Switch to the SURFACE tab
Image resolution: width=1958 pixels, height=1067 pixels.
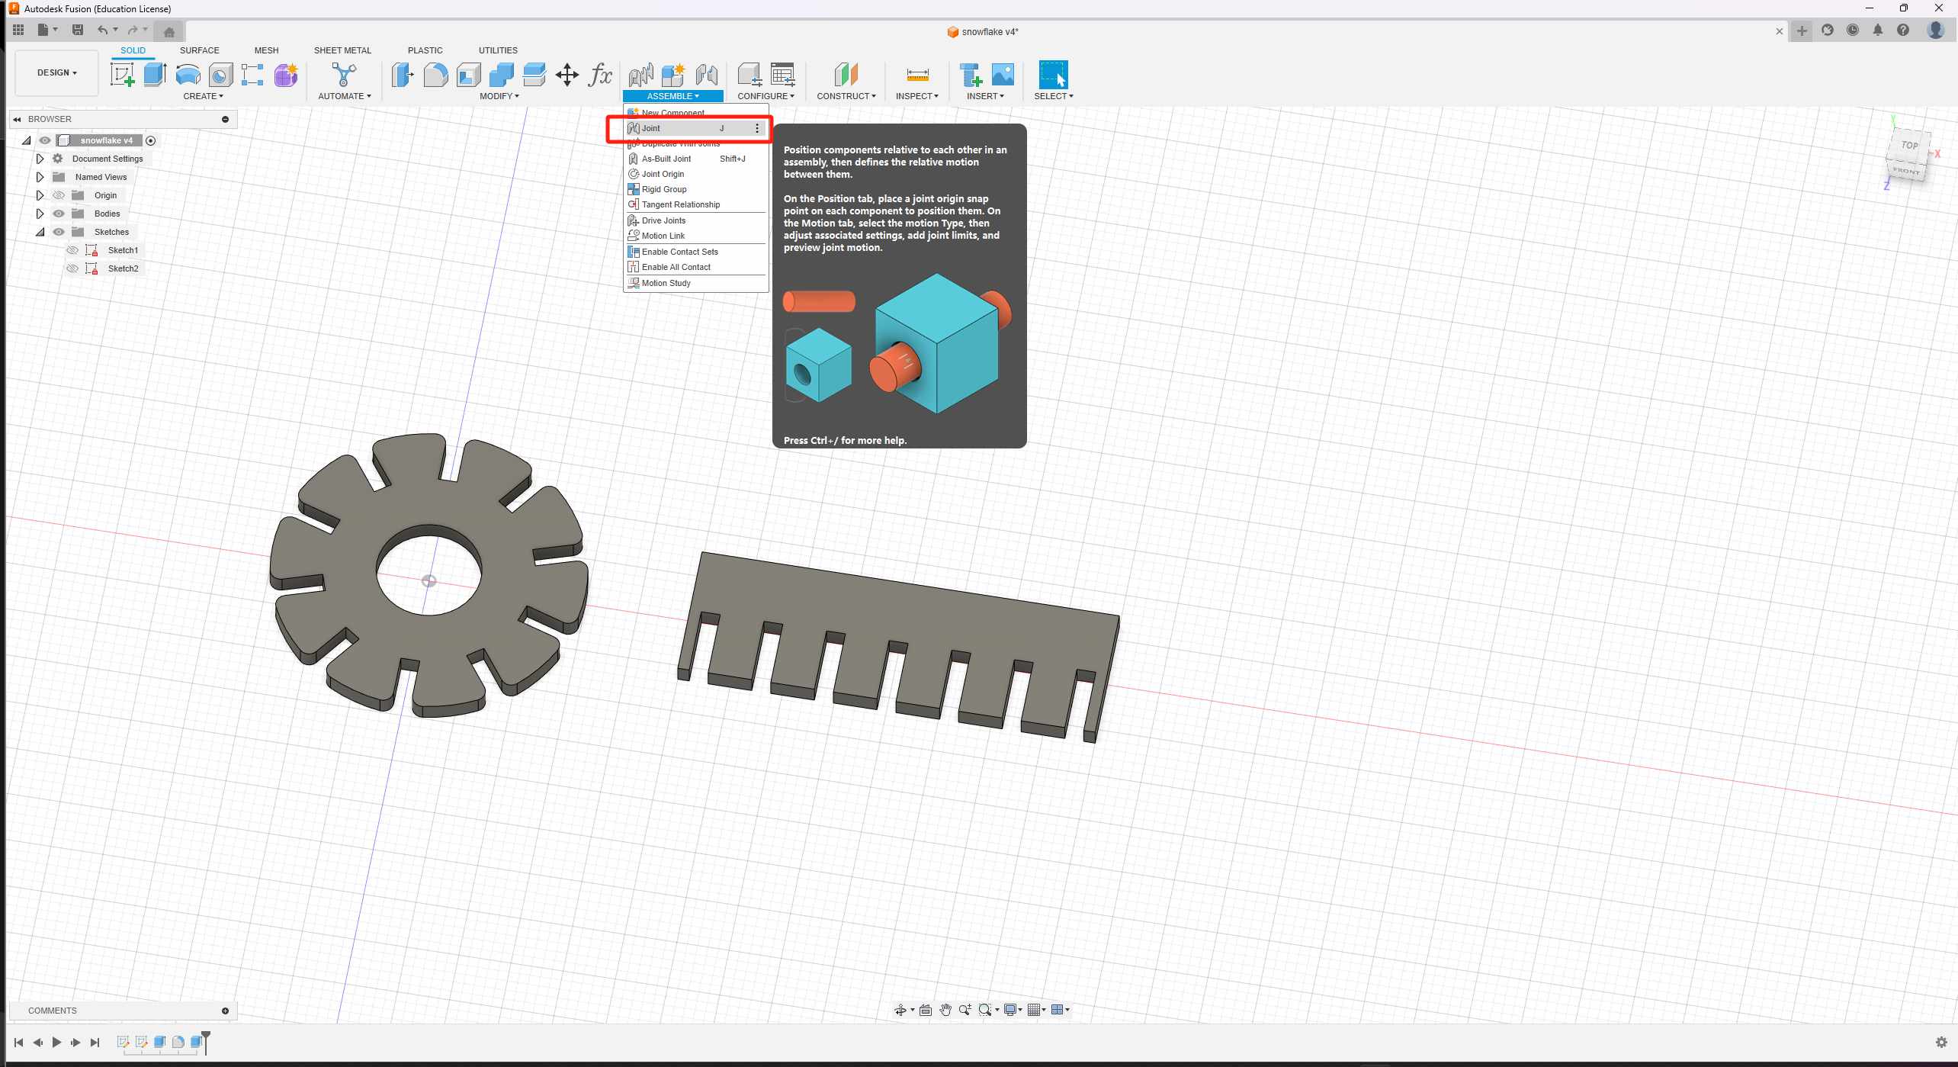coord(199,50)
